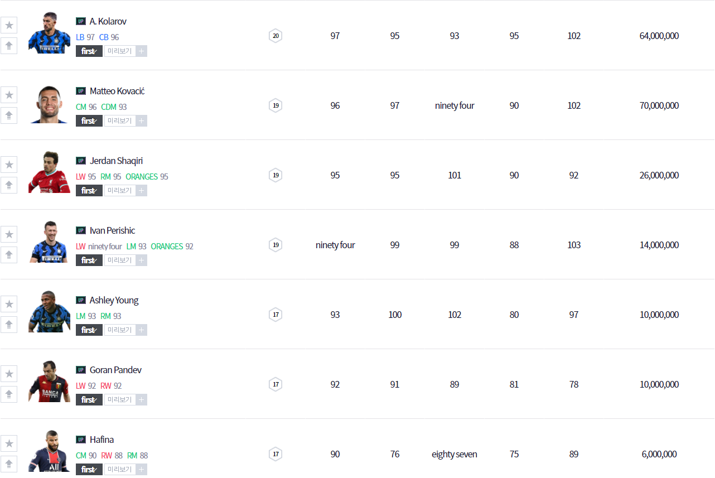Screen dimensions: 715x478
Task: Open the Ivan Perishic player name link
Action: [x=112, y=230]
